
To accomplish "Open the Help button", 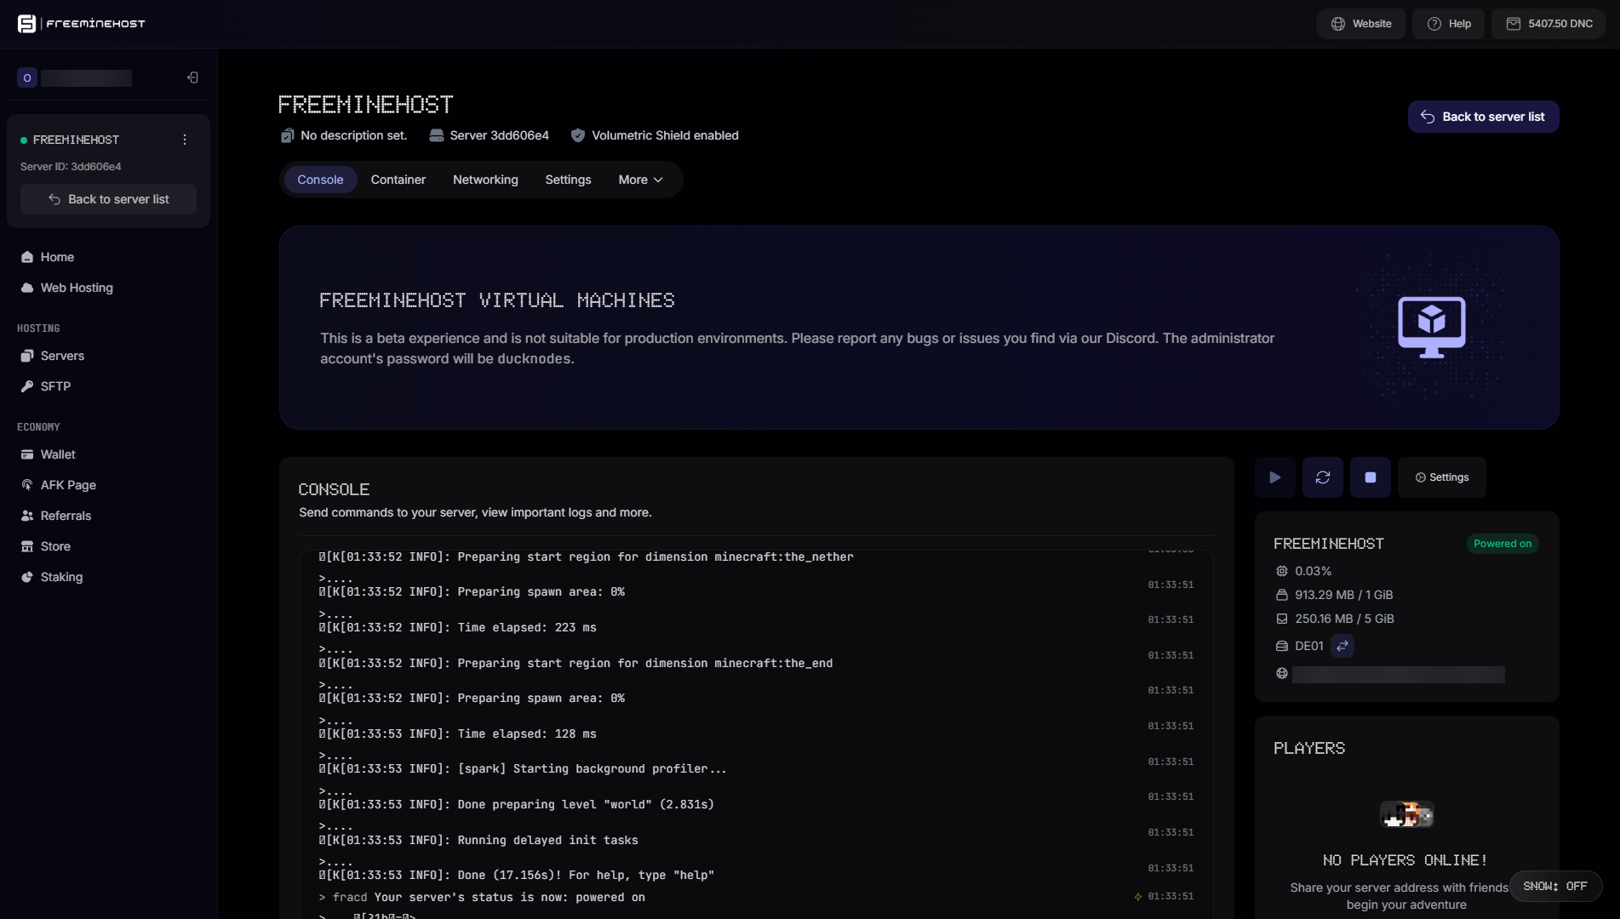I will pyautogui.click(x=1448, y=24).
